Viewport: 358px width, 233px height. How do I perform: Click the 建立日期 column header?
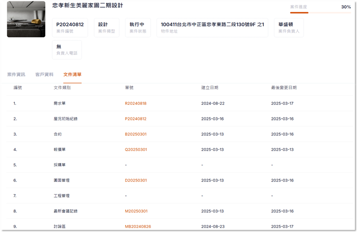[210, 88]
